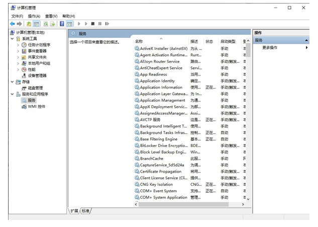This screenshot has height=227, width=318.
Task: Click the blue Help toolbar icon
Action: coord(62,24)
